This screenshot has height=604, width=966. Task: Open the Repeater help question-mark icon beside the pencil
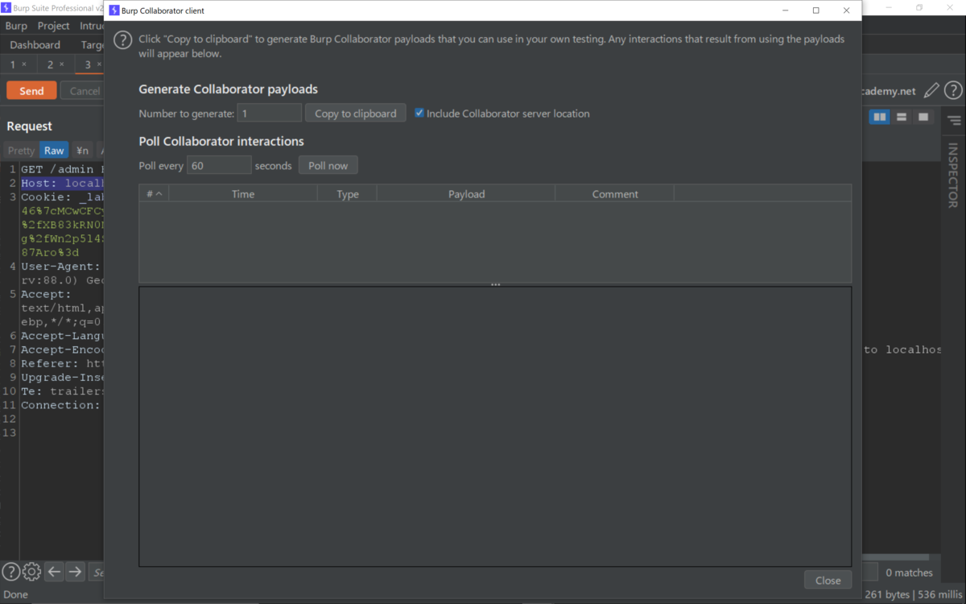pos(953,91)
